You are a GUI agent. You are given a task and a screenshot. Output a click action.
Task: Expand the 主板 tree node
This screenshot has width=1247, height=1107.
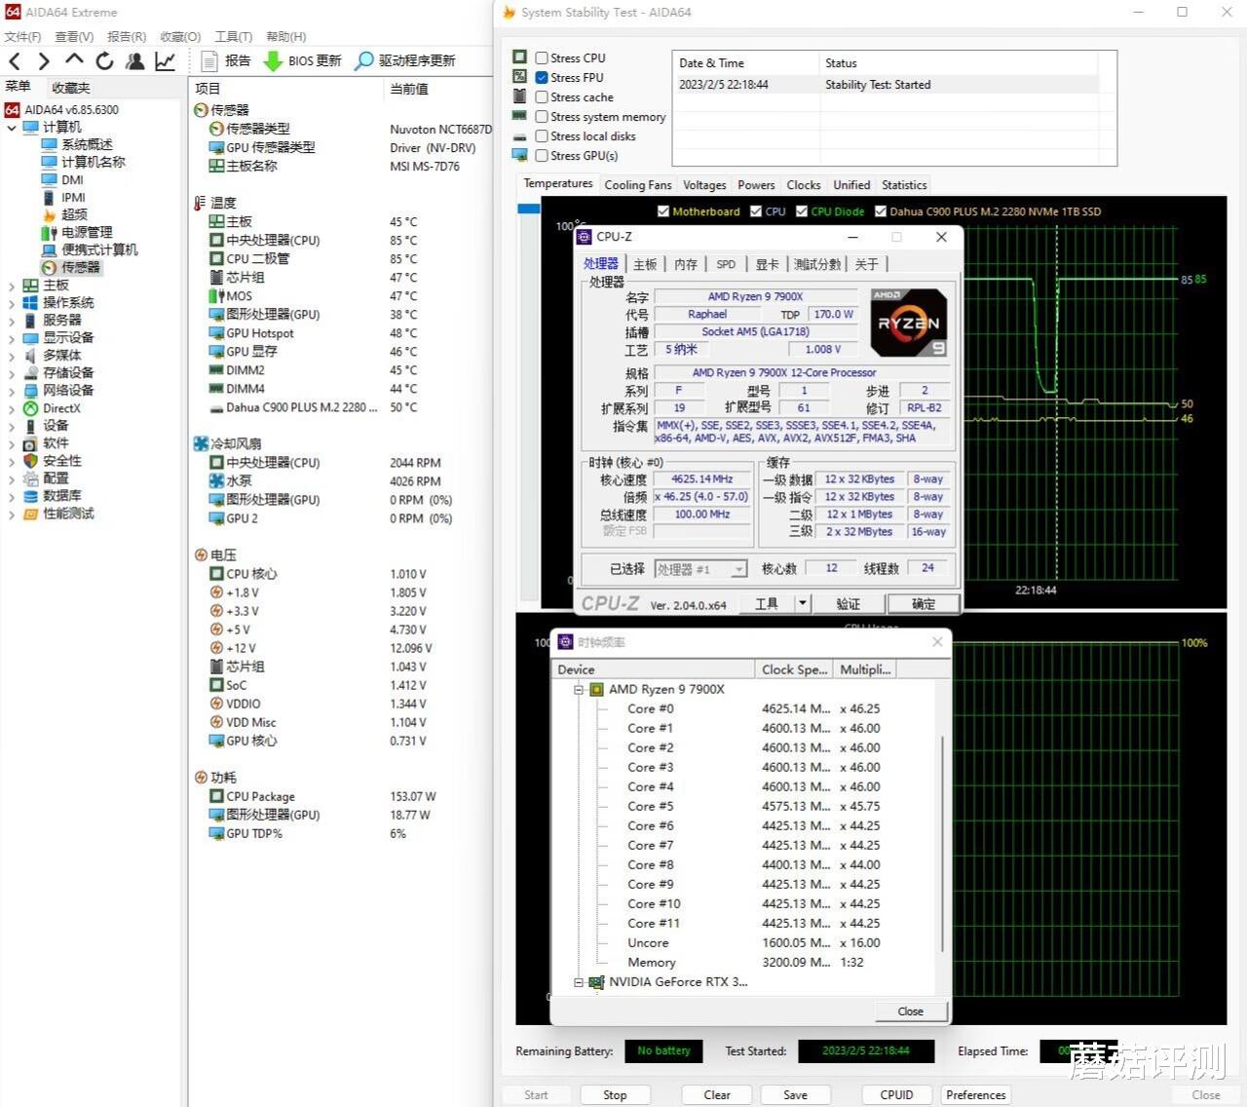coord(12,286)
